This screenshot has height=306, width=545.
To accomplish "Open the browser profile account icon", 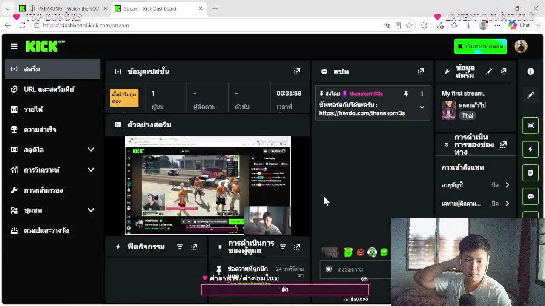I will coord(483,25).
